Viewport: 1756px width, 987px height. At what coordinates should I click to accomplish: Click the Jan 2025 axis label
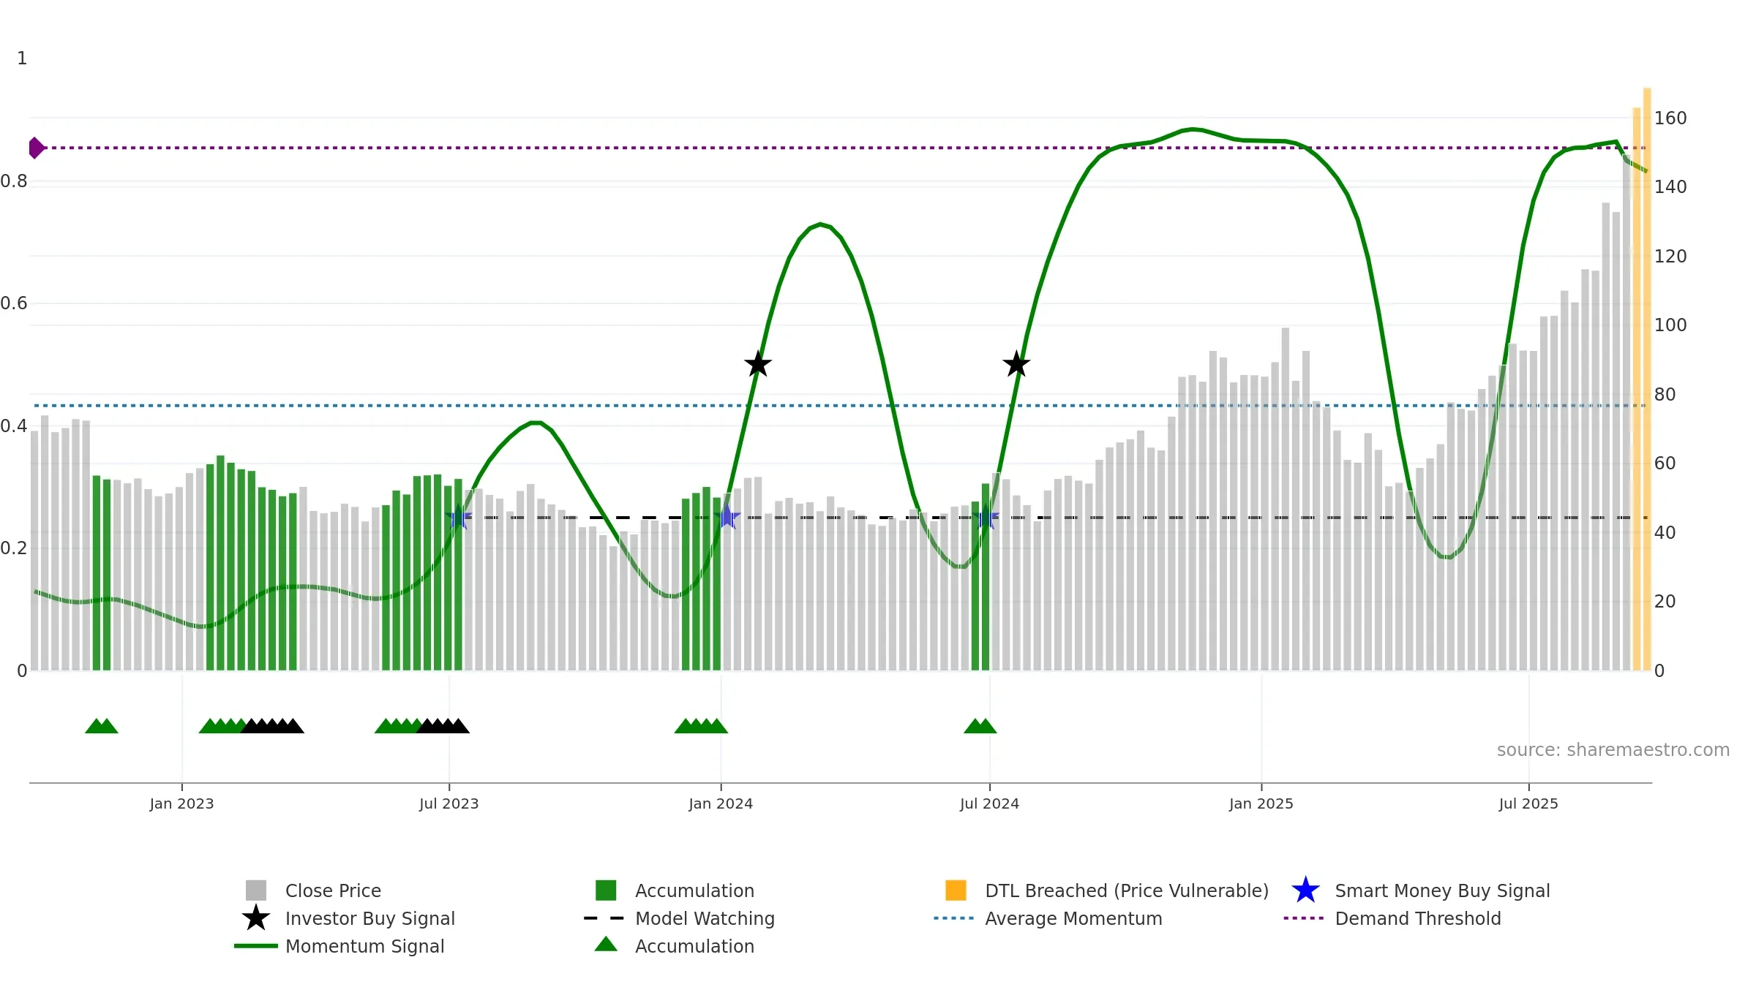coord(1261,804)
